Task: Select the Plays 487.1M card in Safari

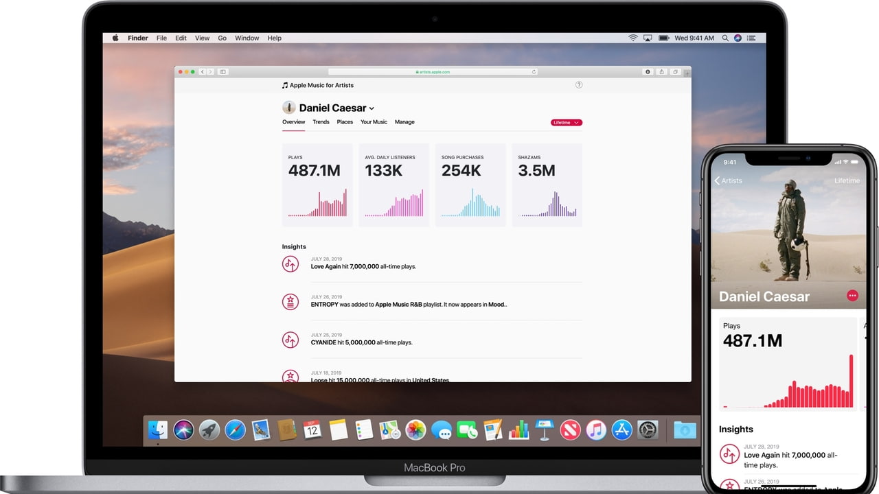Action: click(317, 185)
